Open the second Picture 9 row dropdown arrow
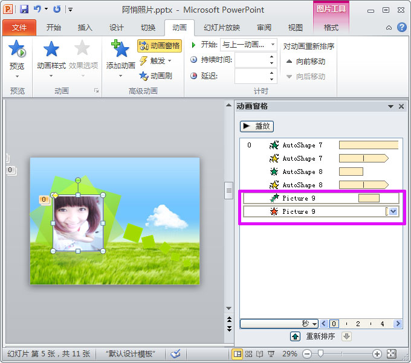 (393, 211)
